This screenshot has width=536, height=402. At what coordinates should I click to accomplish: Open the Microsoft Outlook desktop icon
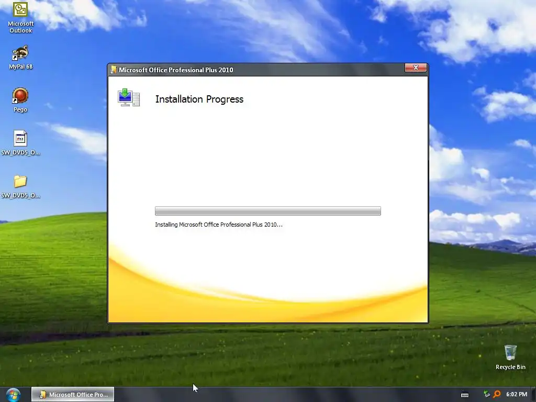[x=20, y=17]
